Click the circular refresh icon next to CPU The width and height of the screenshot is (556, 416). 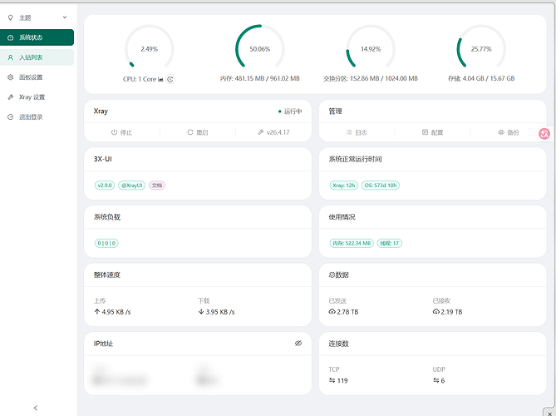tap(170, 79)
